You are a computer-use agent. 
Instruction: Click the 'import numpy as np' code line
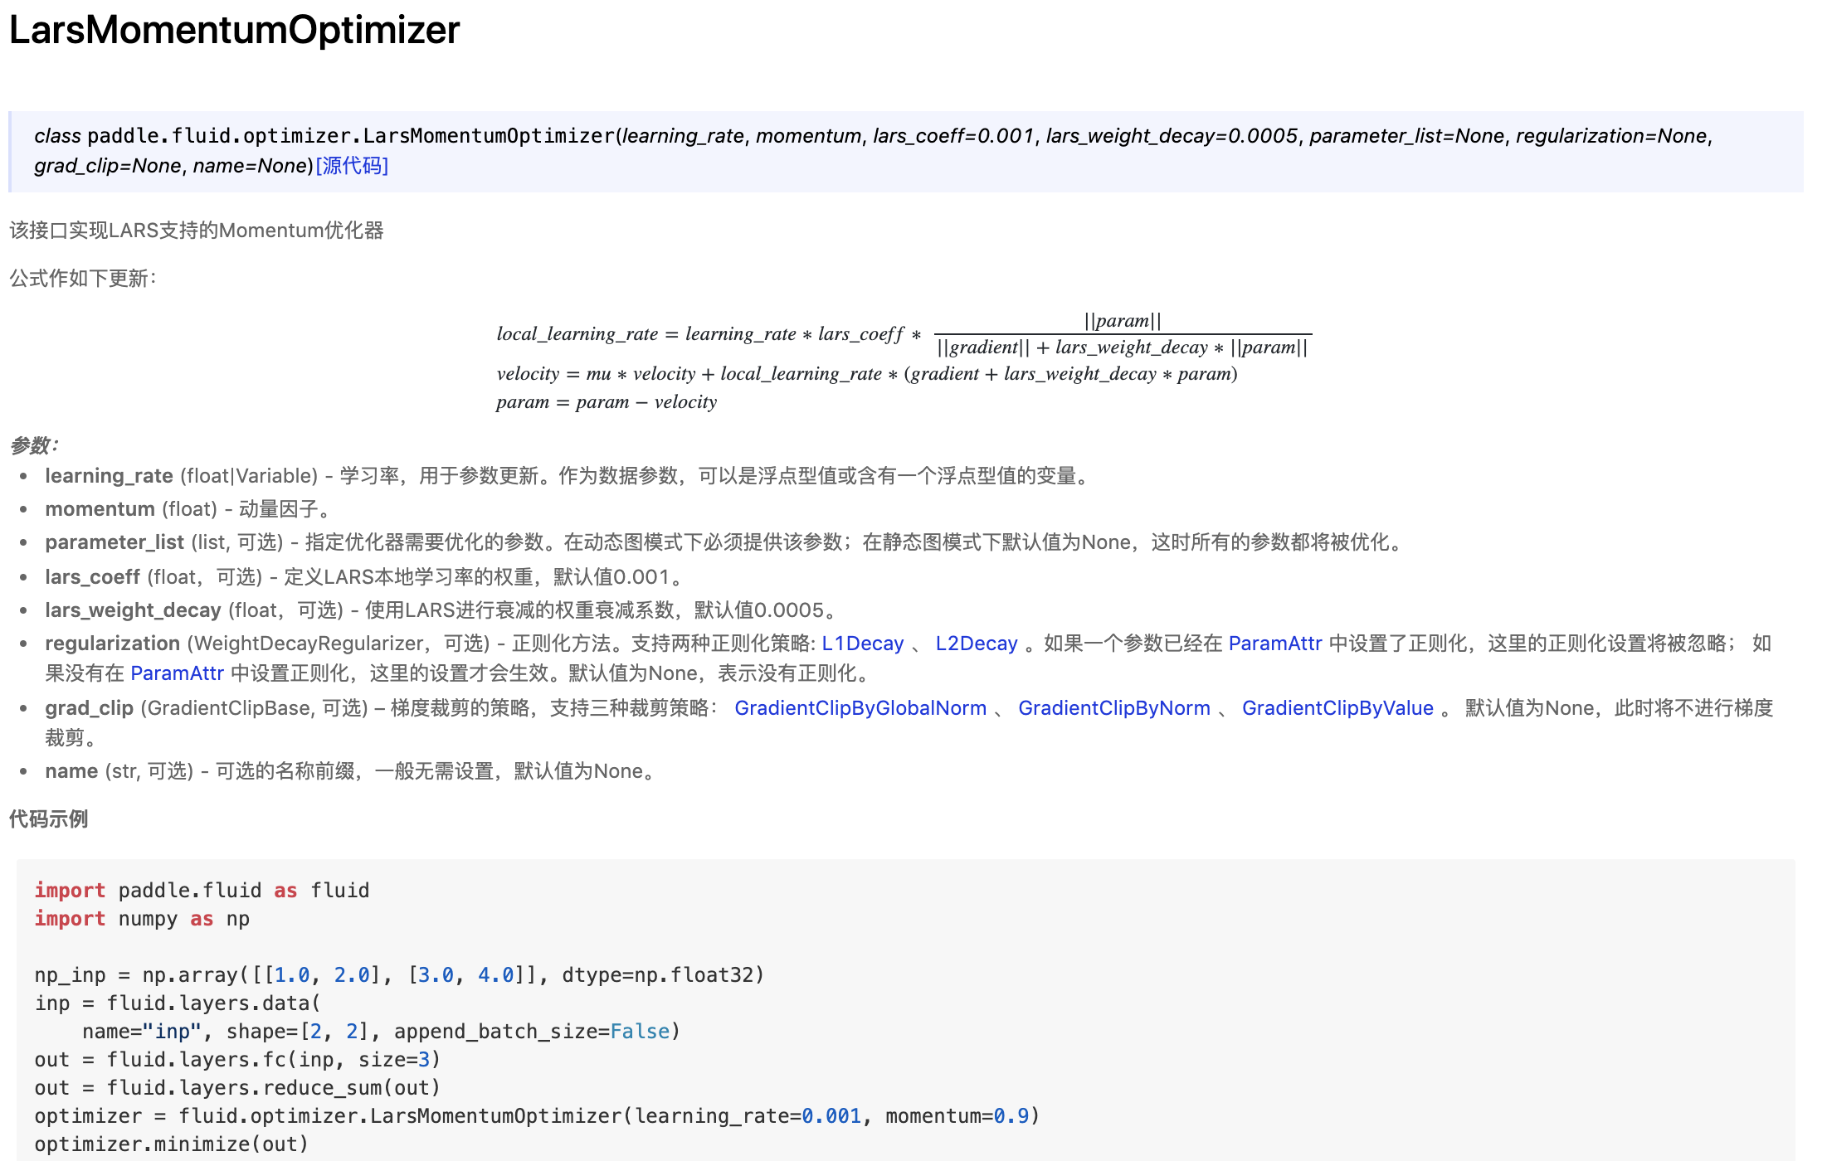[x=142, y=919]
